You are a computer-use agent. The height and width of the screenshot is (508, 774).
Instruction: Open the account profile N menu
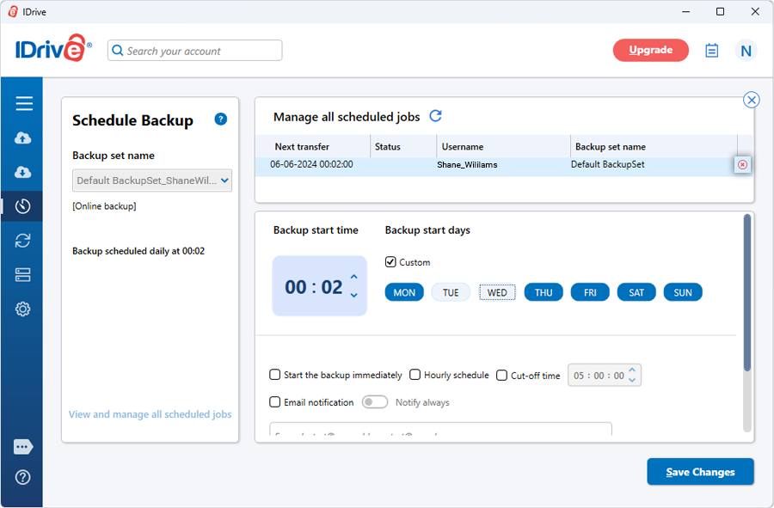pos(746,51)
